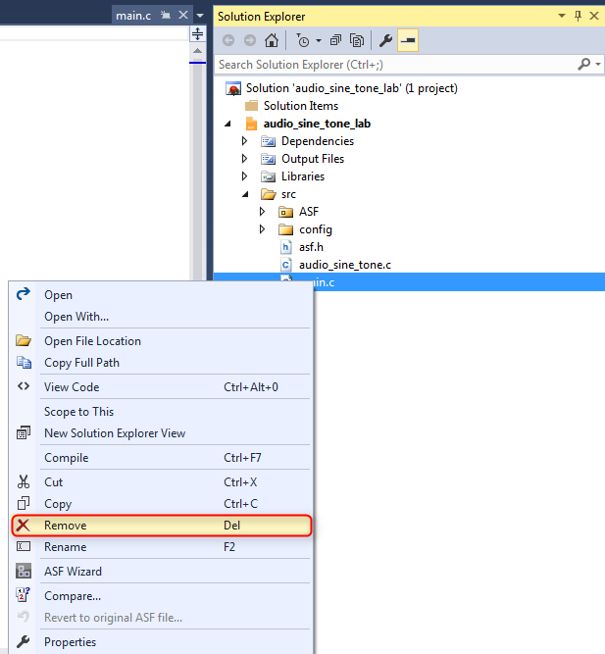This screenshot has height=654, width=605.
Task: Expand the ASF folder node
Action: (x=262, y=212)
